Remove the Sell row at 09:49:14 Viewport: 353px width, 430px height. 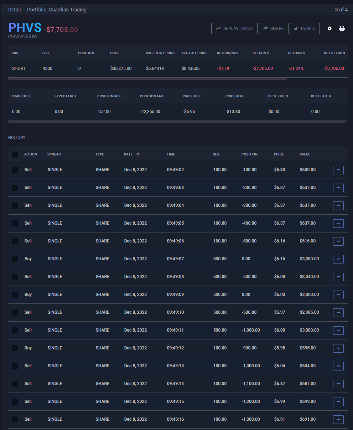(x=338, y=384)
